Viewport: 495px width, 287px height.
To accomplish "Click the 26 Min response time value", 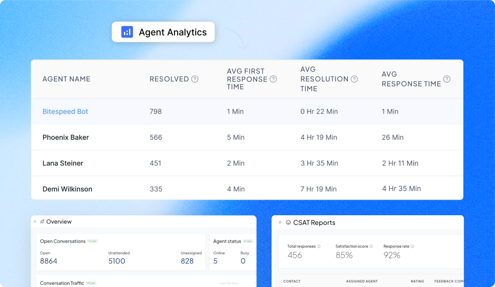I will point(393,138).
